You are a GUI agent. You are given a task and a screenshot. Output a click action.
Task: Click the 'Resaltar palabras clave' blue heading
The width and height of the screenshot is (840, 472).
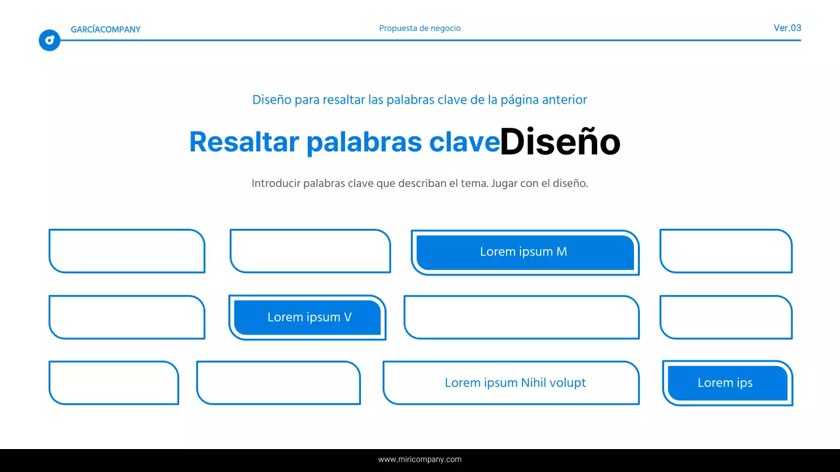tap(344, 142)
